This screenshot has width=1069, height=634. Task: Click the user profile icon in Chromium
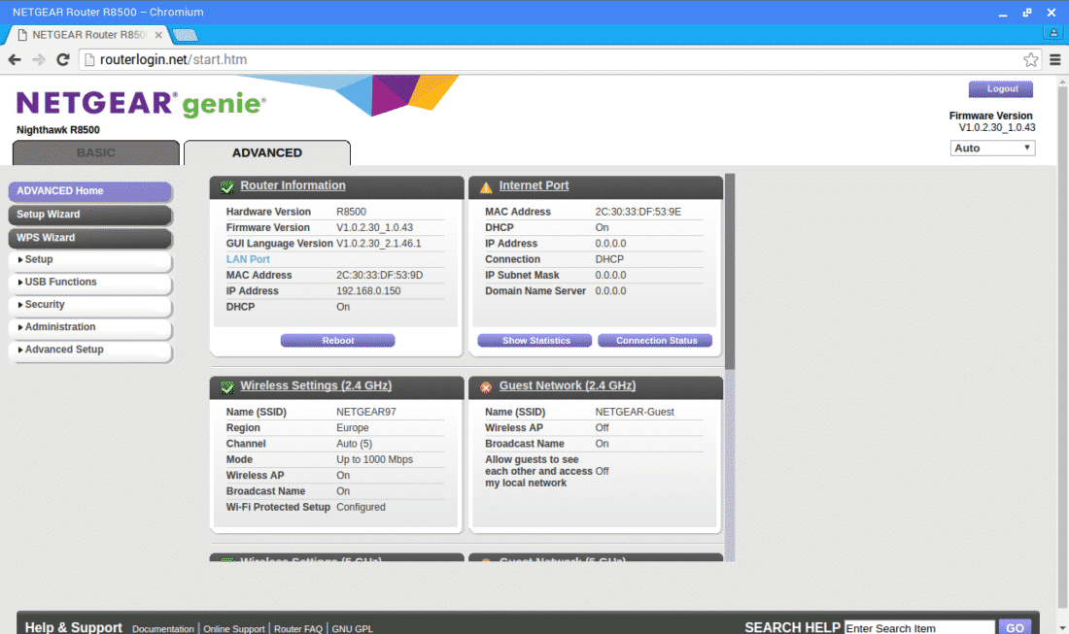(x=1053, y=32)
